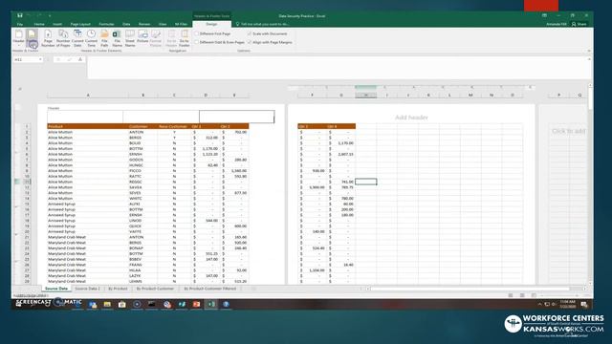Enable Different First Page checkbox
This screenshot has height=344, width=612.
click(197, 34)
